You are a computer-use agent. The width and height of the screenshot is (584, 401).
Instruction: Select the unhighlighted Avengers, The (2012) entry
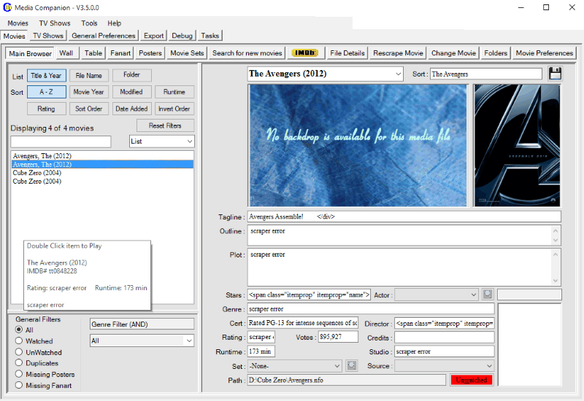(102, 156)
